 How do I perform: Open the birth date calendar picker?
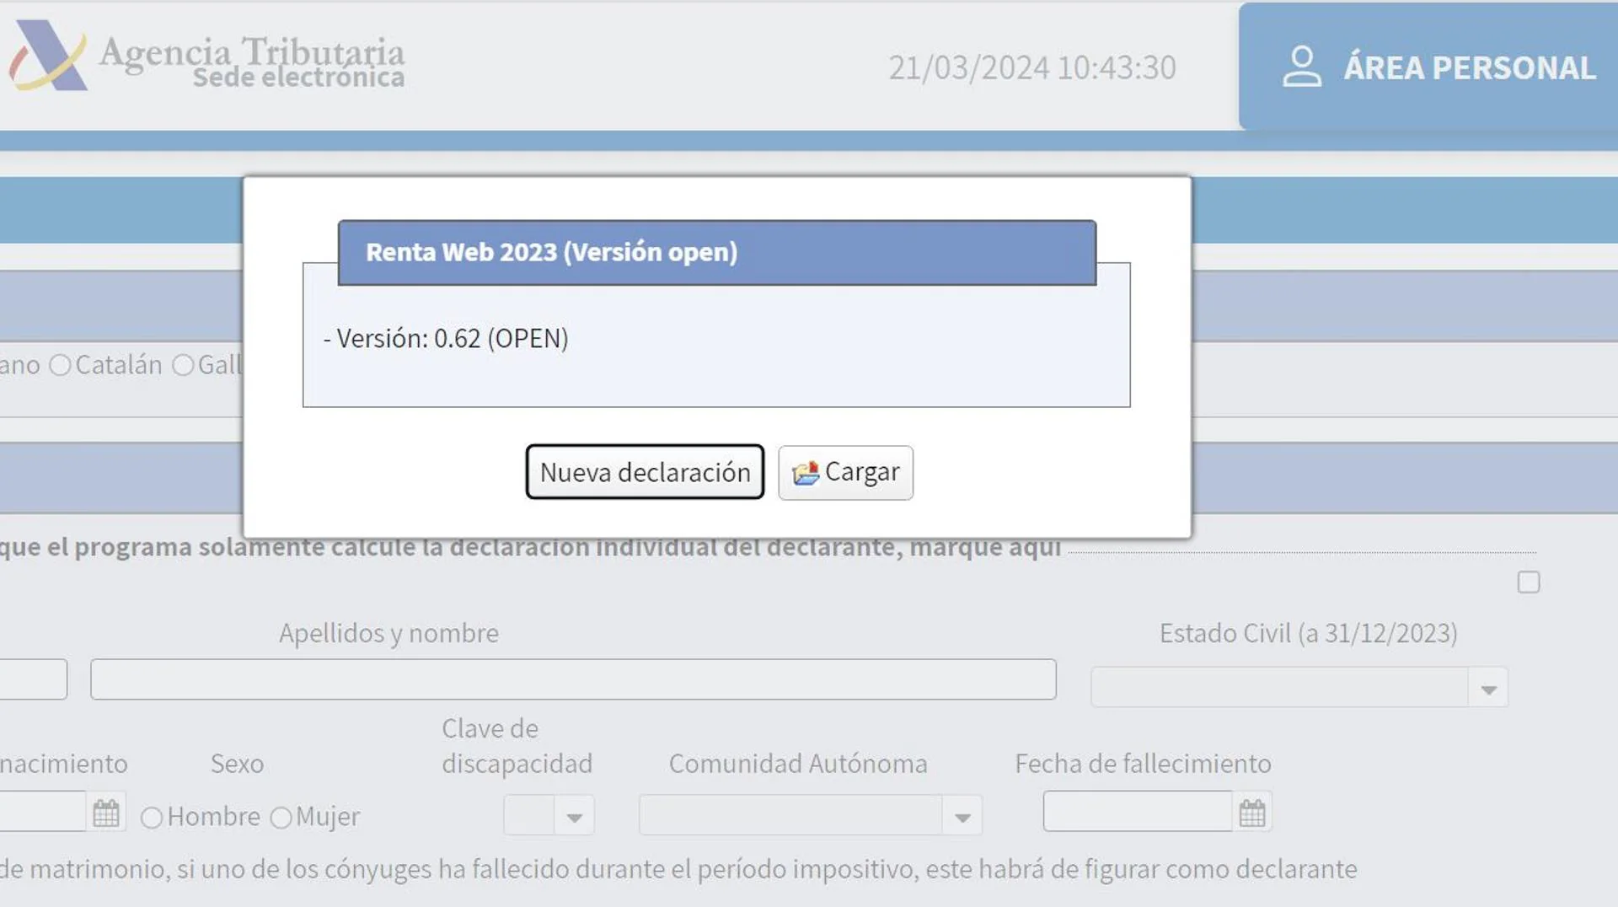coord(106,813)
